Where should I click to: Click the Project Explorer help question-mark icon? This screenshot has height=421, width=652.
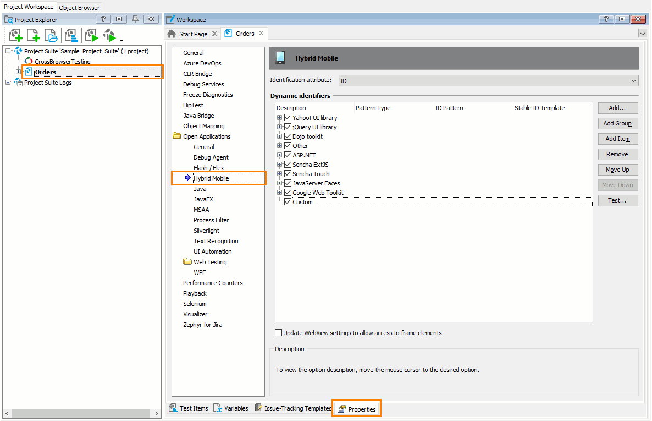pos(103,19)
